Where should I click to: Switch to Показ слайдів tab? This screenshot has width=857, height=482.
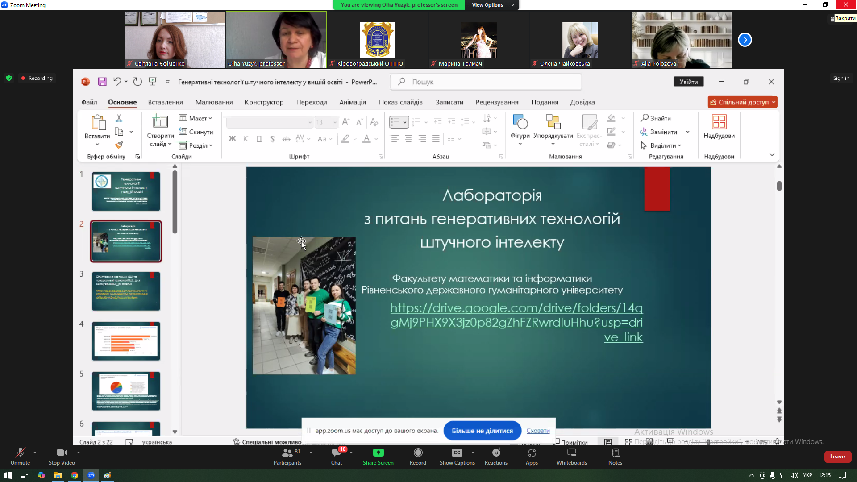coord(400,102)
